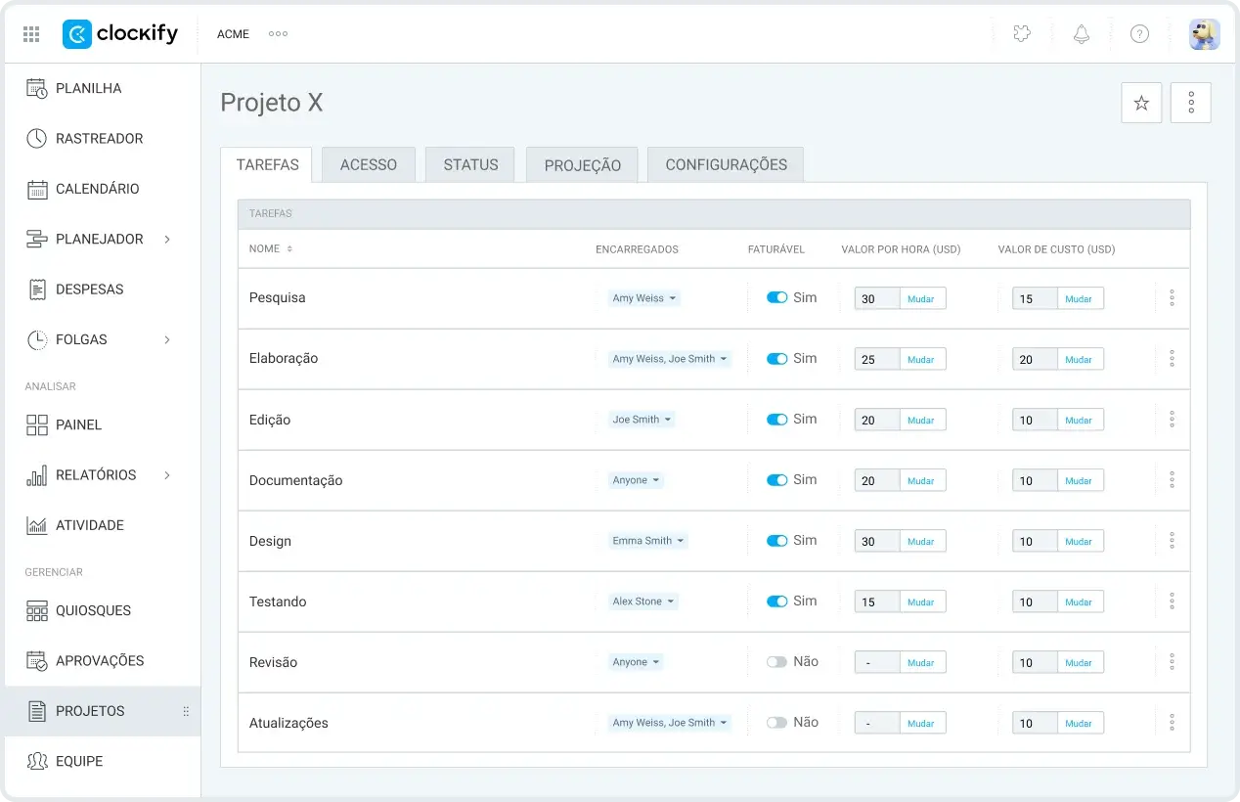
Task: Click Mudar for Testando cost rate
Action: [x=1080, y=601]
